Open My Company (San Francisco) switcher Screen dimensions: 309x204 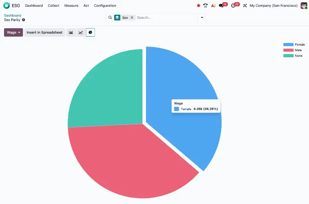[273, 6]
